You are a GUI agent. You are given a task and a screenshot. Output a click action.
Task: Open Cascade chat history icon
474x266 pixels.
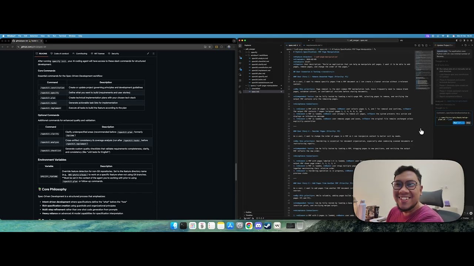click(x=465, y=45)
